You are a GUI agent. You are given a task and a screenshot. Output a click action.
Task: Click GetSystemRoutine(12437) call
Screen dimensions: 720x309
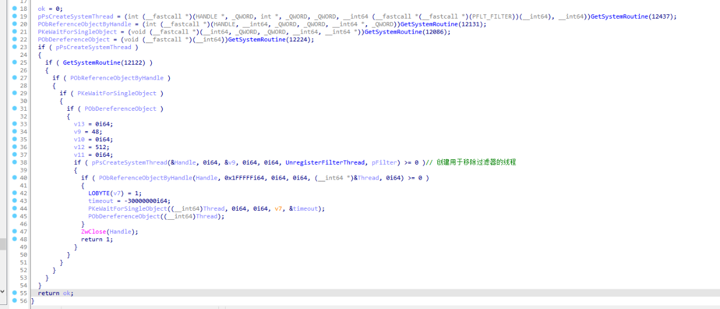pos(633,17)
